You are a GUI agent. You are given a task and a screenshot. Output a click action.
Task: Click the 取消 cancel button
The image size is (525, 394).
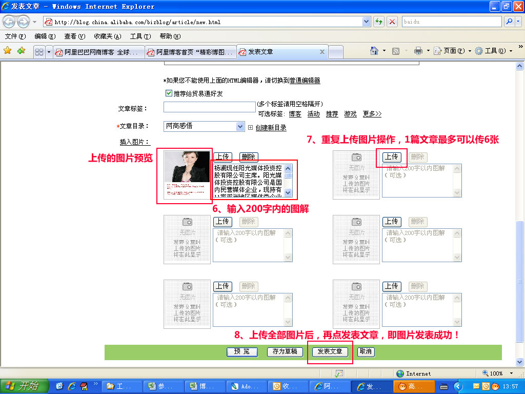point(365,351)
